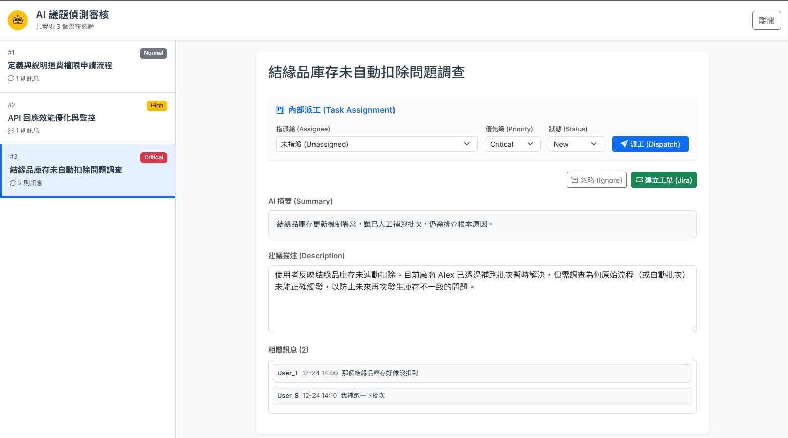
Task: Click the archive icon inside the Ignore button
Action: pos(575,180)
